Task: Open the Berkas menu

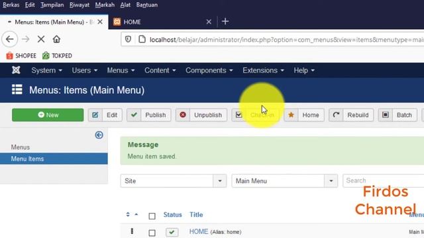Action: [11, 5]
